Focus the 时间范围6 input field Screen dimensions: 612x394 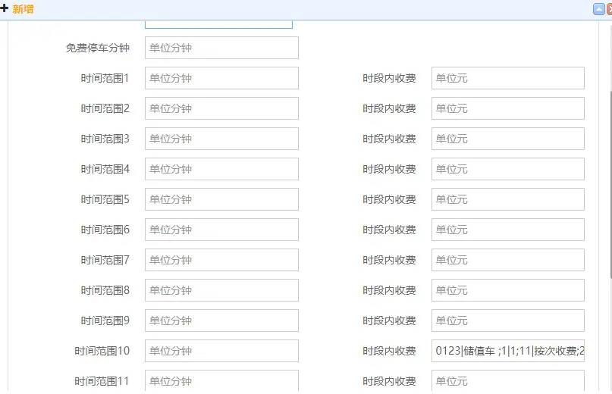[221, 230]
